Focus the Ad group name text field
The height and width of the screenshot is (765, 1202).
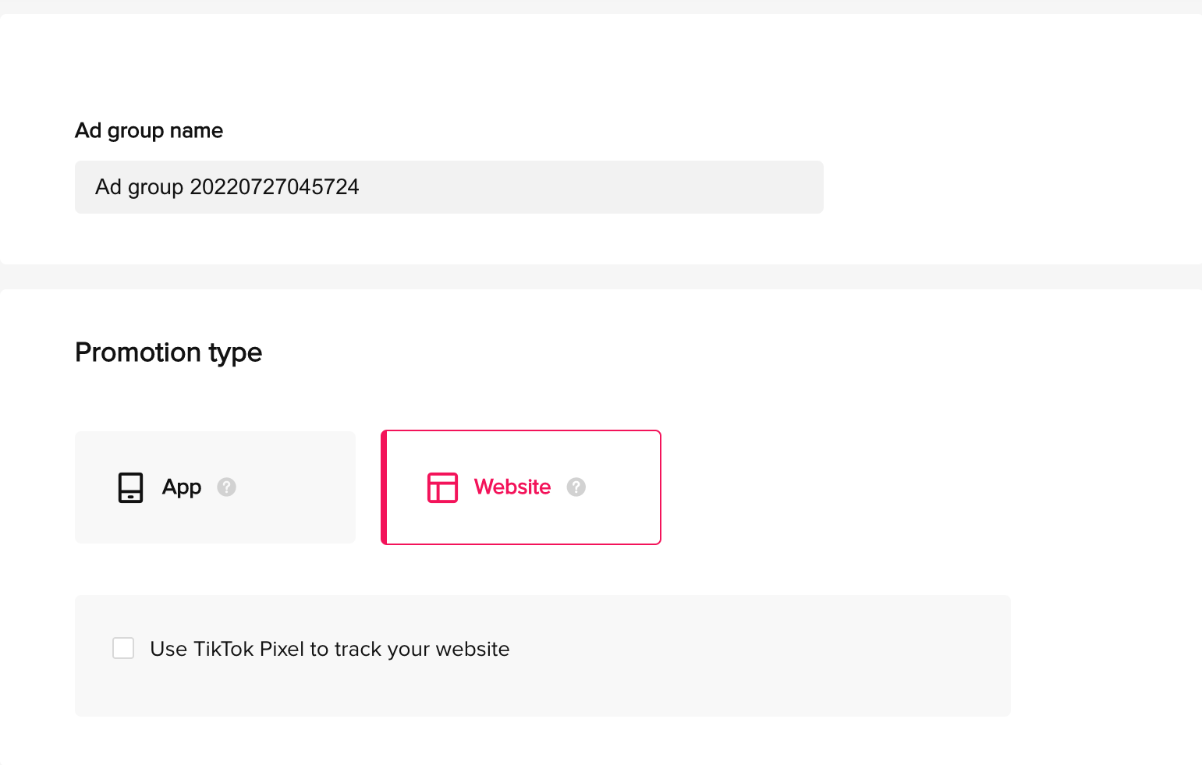coord(449,187)
